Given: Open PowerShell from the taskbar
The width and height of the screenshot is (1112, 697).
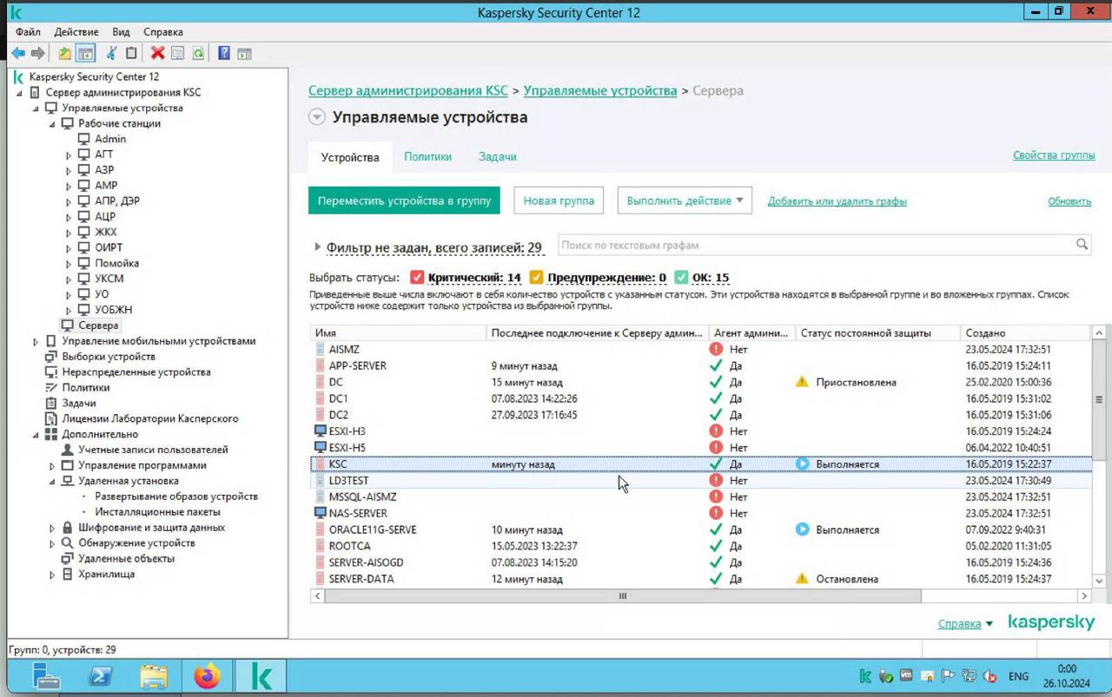Looking at the screenshot, I should (100, 676).
